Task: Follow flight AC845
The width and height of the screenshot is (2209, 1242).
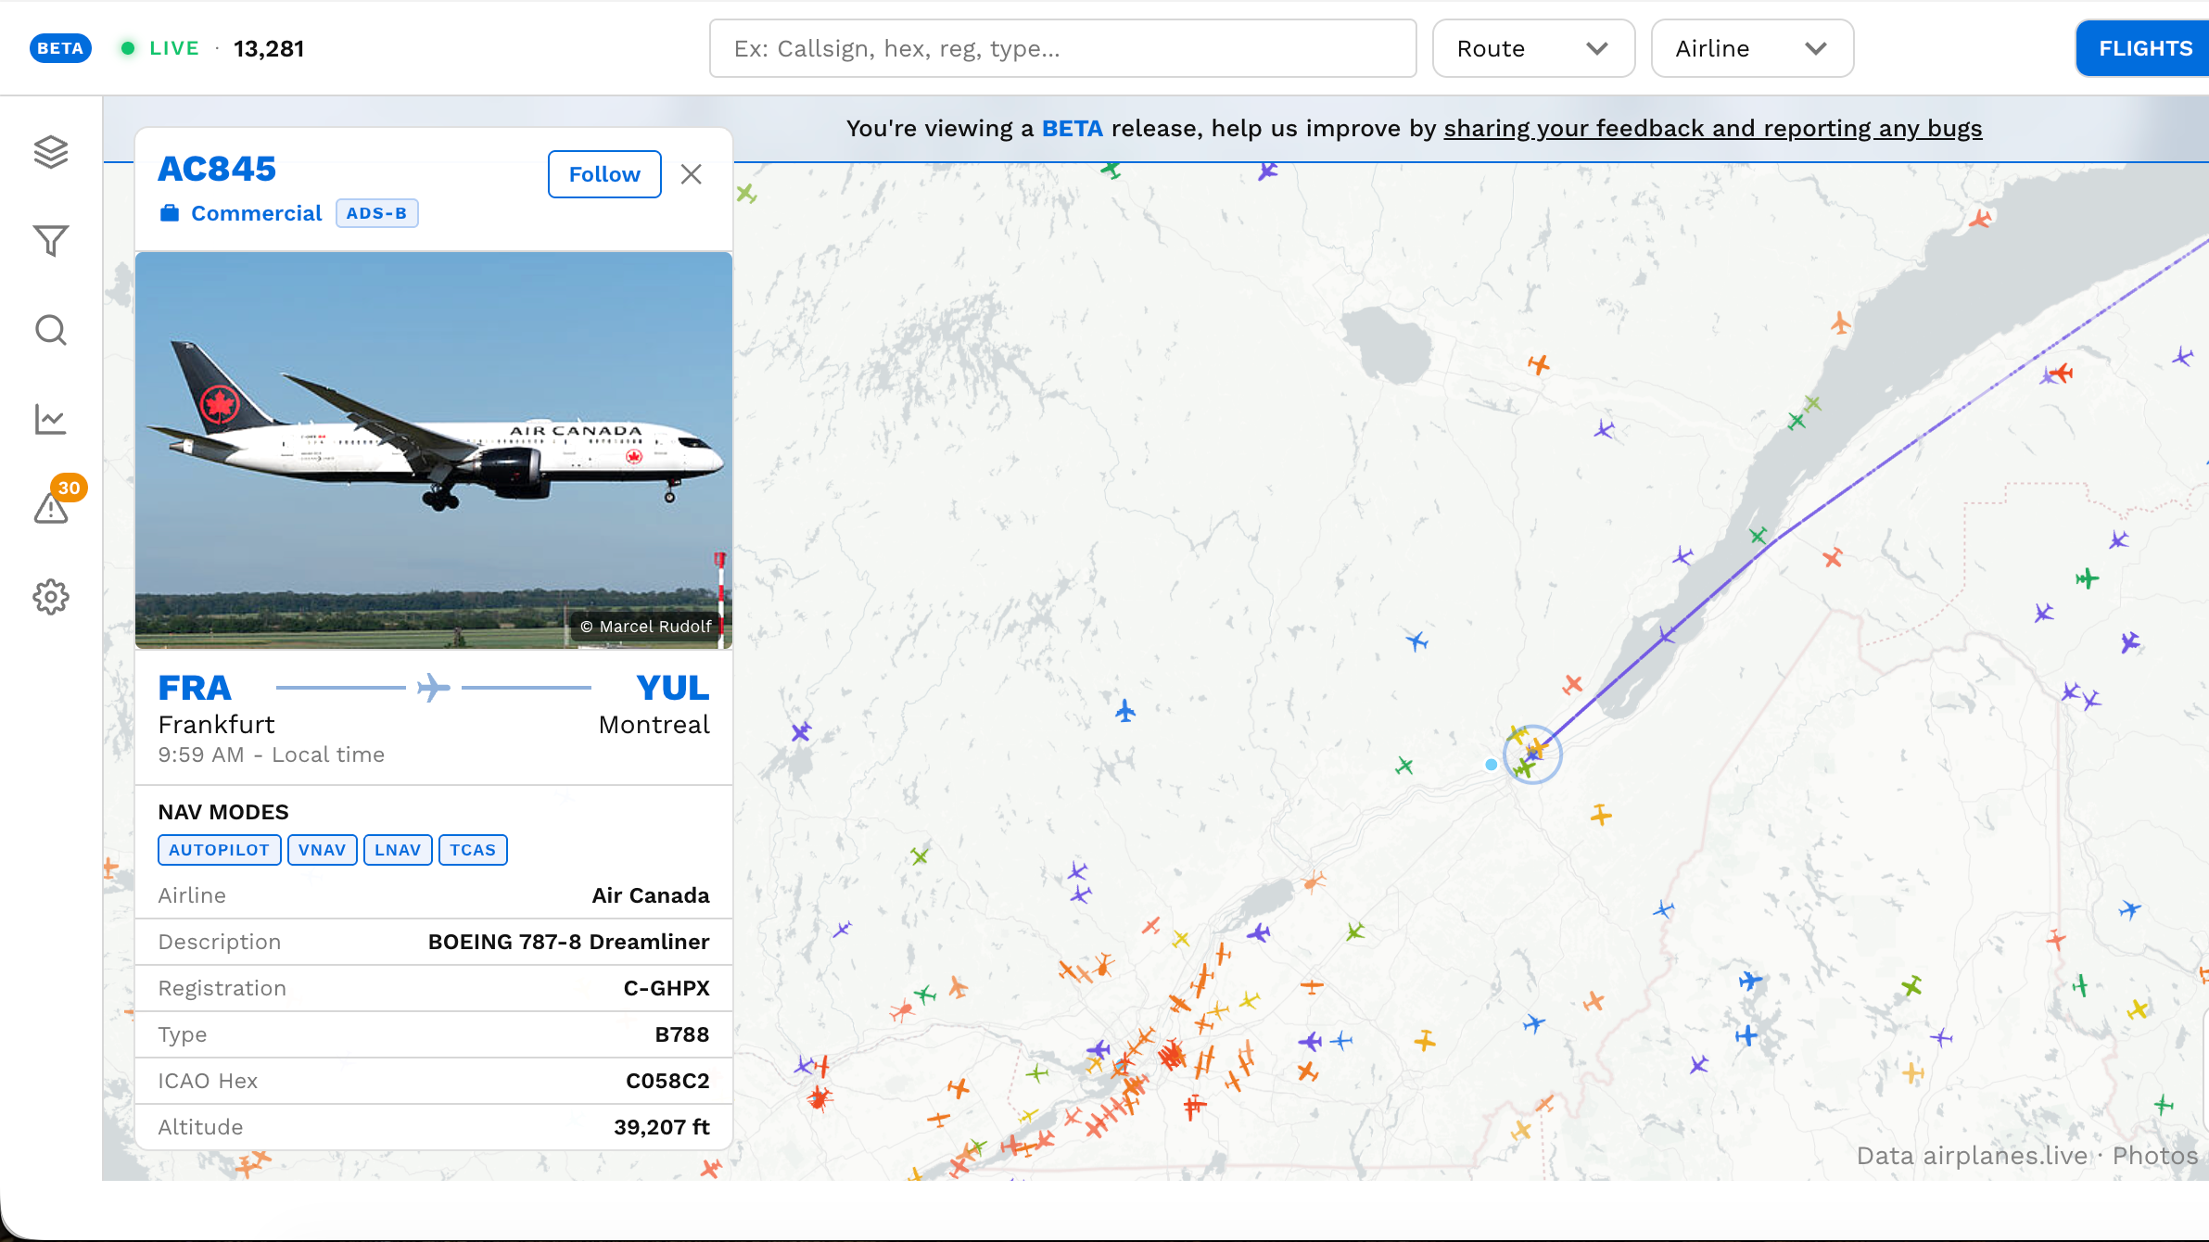Action: (604, 174)
